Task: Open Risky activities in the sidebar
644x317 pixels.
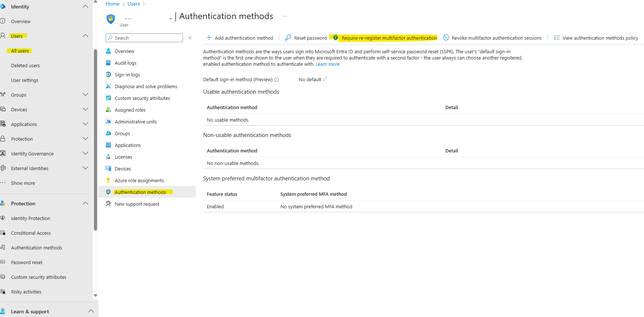Action: (x=26, y=292)
